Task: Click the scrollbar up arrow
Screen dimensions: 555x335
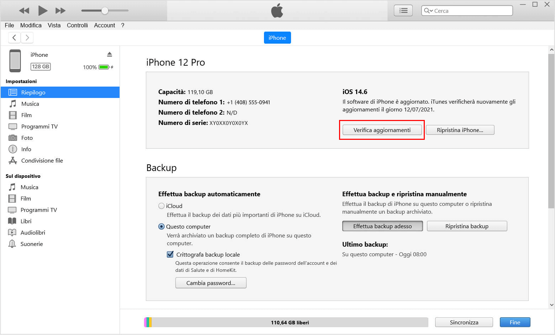Action: [x=551, y=50]
